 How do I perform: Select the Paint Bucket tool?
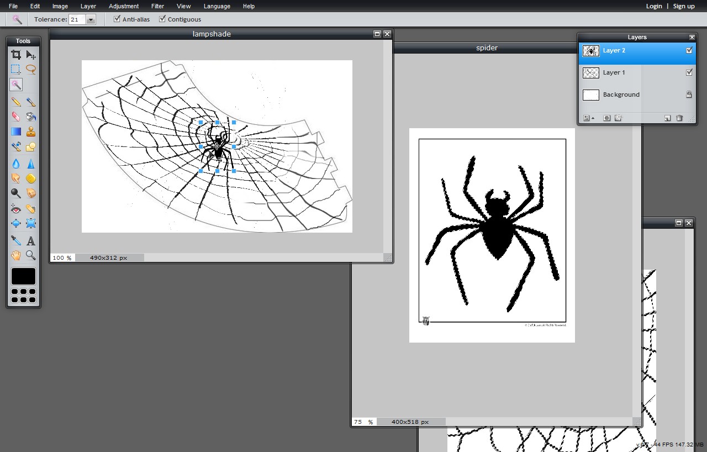coord(31,117)
